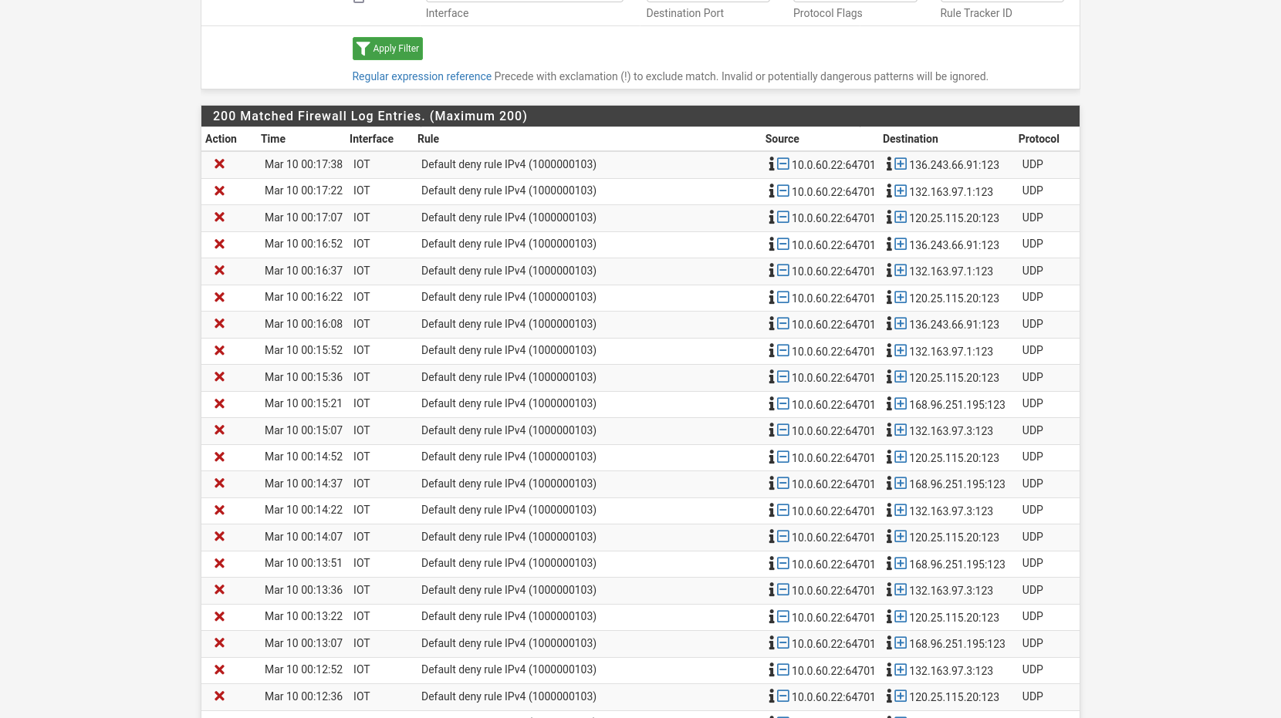1281x718 pixels.
Task: Click destination 120.25.115.20:123 in 00:14:52 row
Action: (954, 457)
